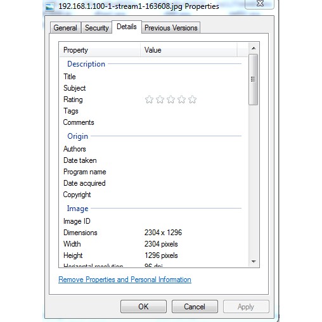Click the first rating star
The image size is (322, 322).
click(x=149, y=100)
